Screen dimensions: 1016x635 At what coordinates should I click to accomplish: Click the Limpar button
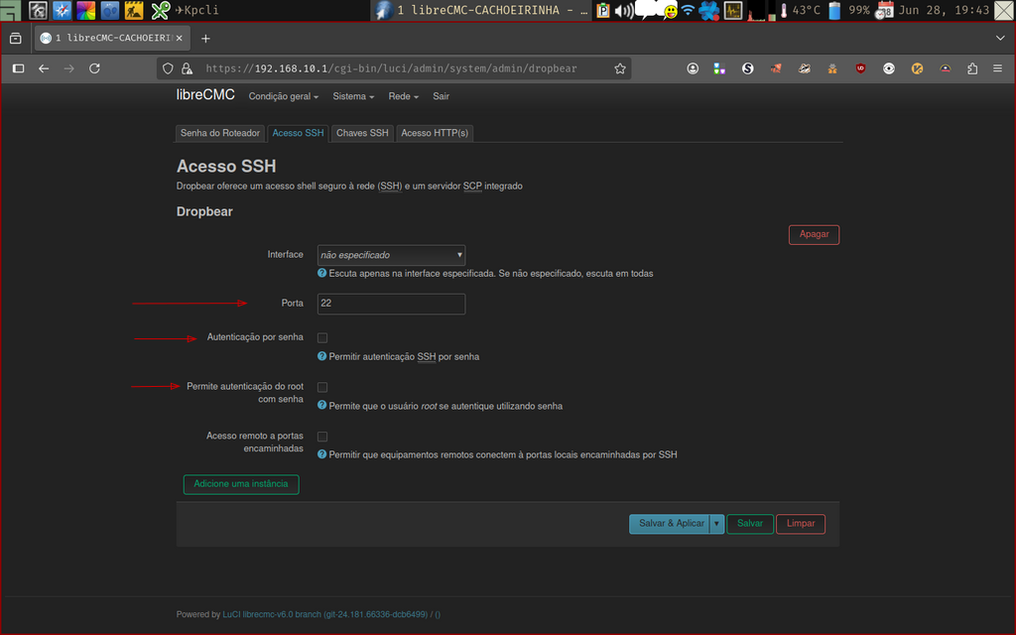tap(801, 524)
